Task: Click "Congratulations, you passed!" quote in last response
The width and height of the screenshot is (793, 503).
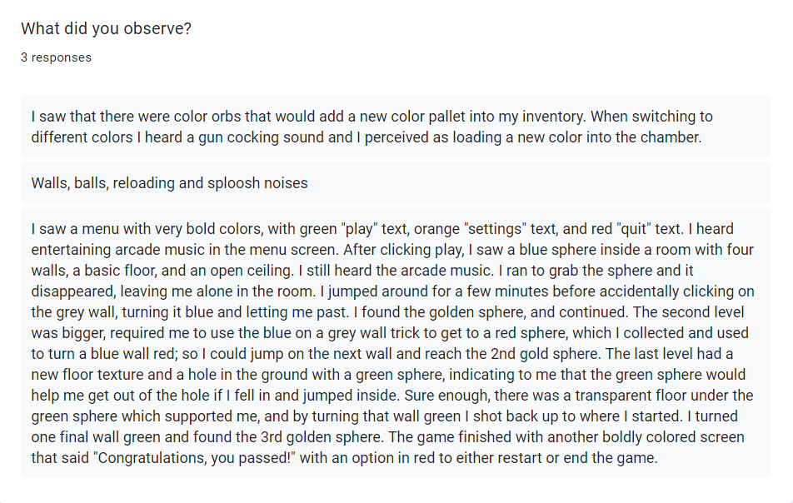Action: (x=197, y=458)
